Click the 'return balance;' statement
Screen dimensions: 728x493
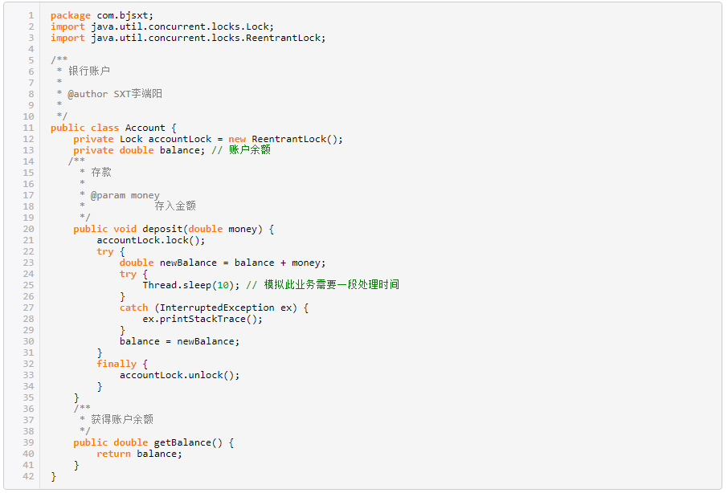pos(139,454)
